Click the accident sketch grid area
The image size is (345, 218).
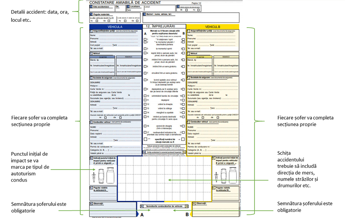tap(165, 179)
